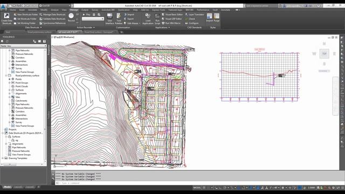The width and height of the screenshot is (345, 194).
Task: Open the AutoCAD application menu logo
Action: pos(3,7)
